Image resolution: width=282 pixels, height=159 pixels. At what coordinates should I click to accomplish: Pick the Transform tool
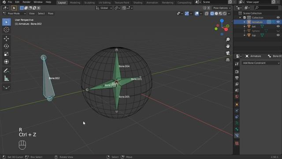pos(7,62)
